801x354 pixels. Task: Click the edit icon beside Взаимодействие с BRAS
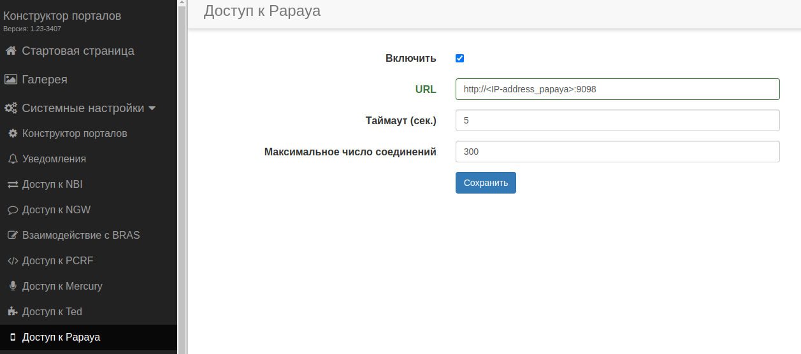tap(12, 236)
